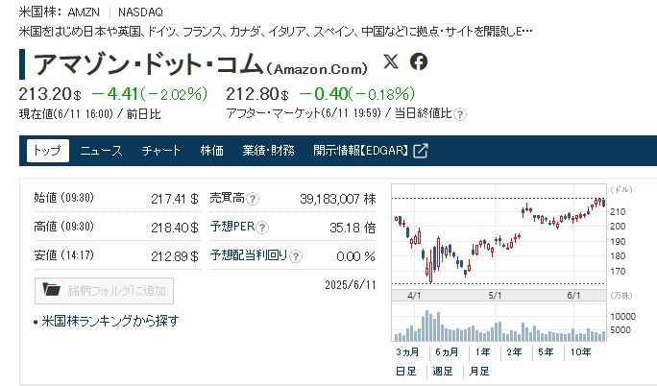This screenshot has height=386, width=657.
Task: Click the date 2025/6/11
Action: pos(351,285)
